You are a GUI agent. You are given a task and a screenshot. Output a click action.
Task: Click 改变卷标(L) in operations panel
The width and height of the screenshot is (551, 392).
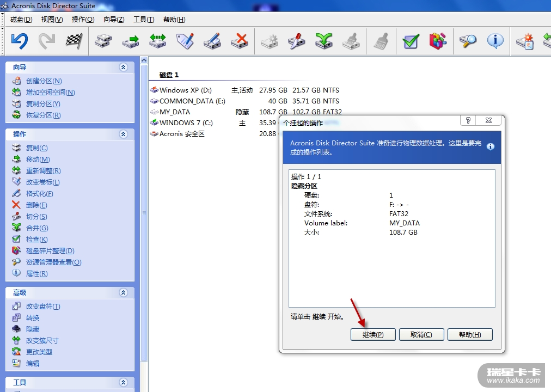tap(43, 182)
